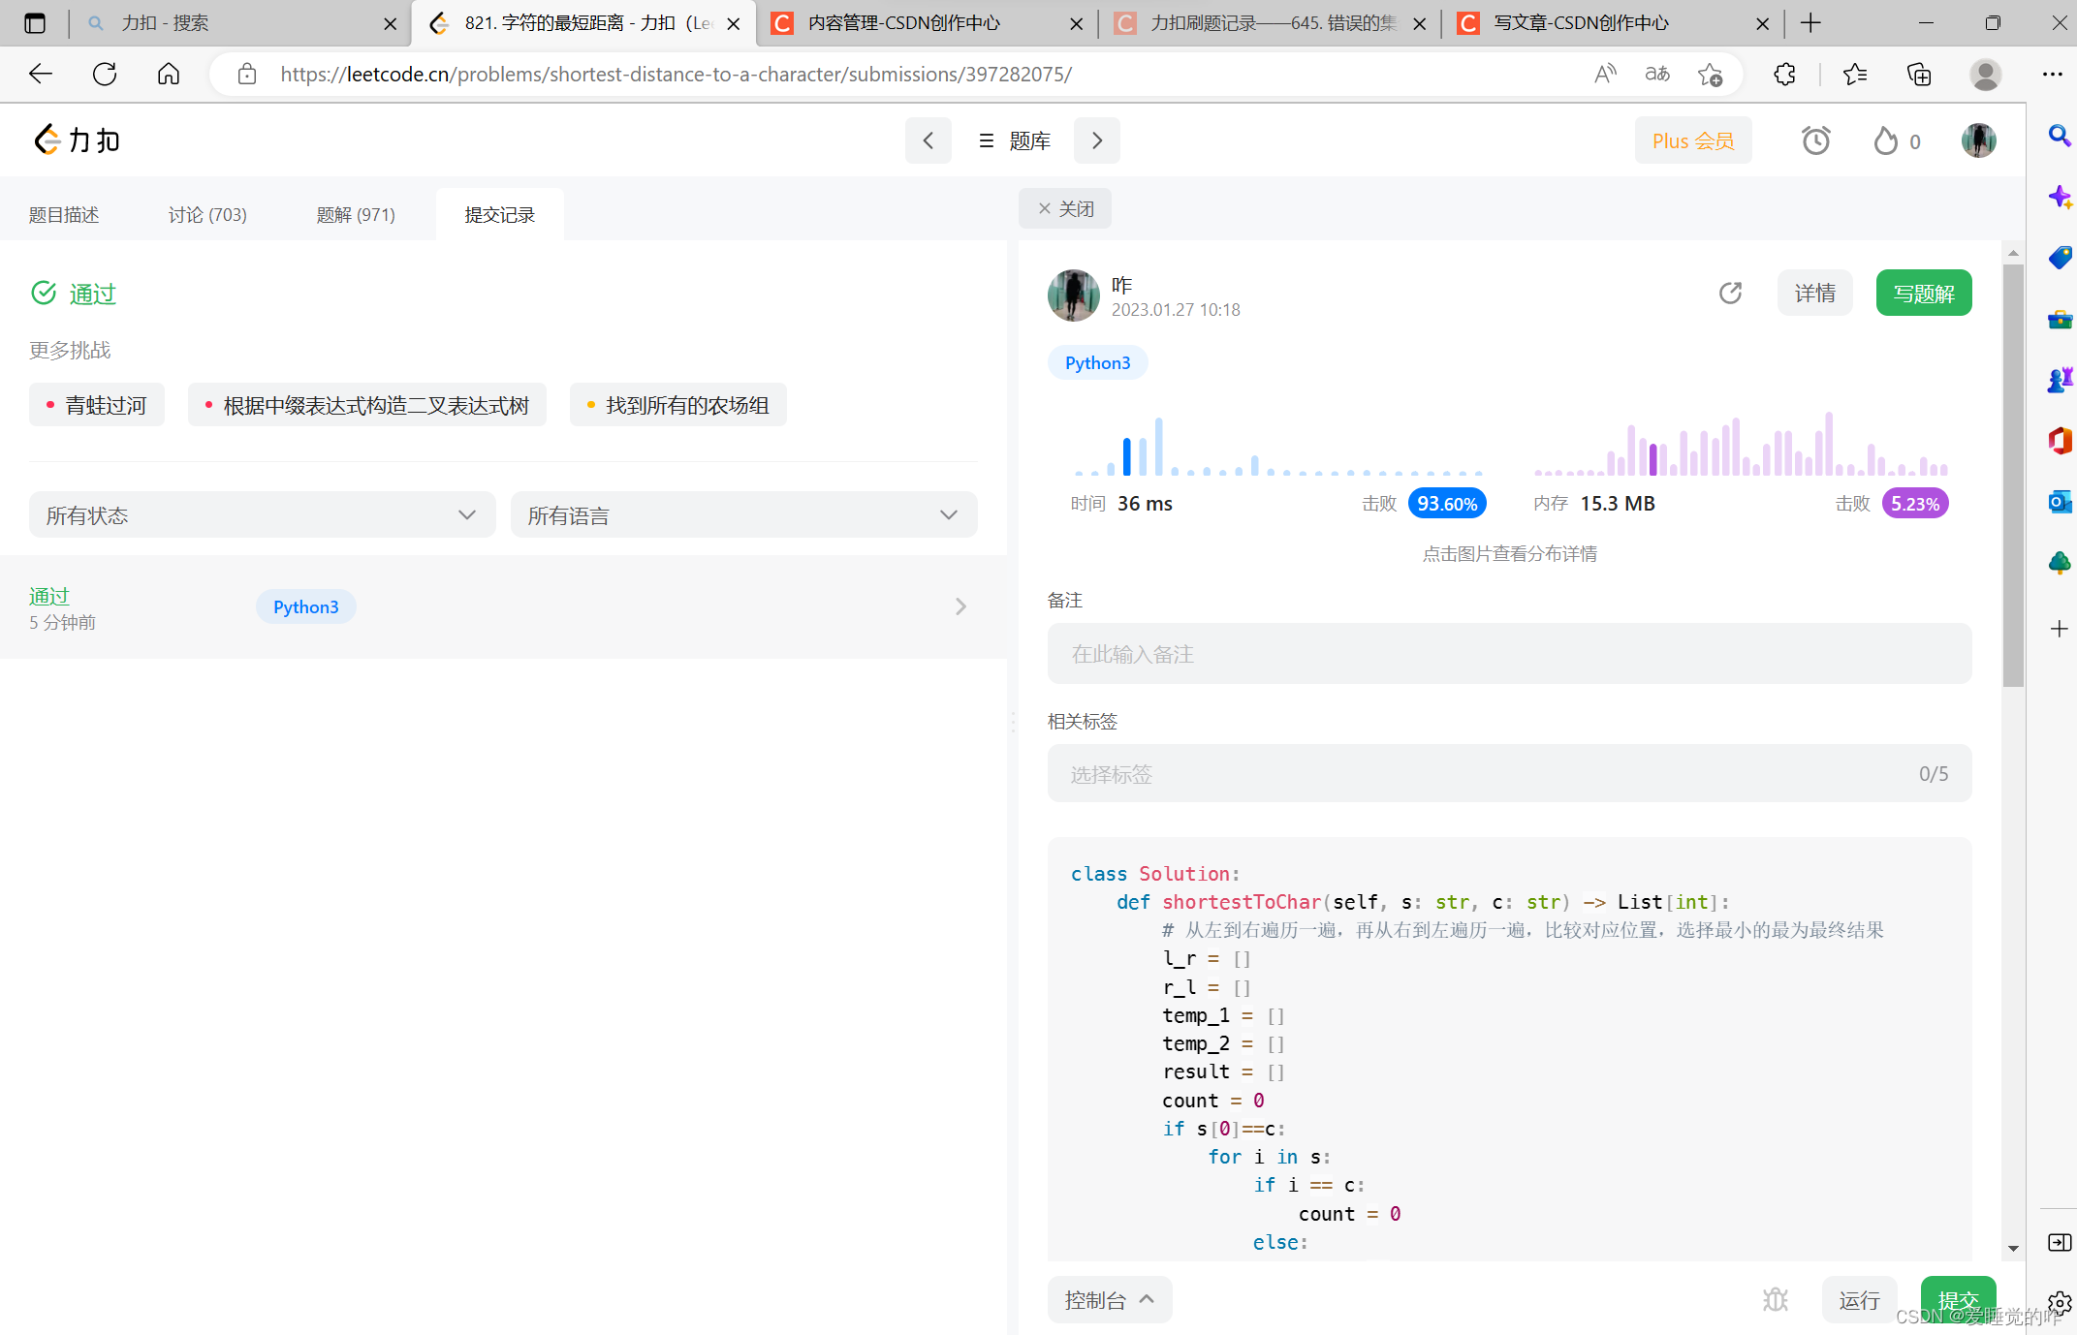Click the 写题解 green button
The height and width of the screenshot is (1335, 2077).
(x=1923, y=293)
